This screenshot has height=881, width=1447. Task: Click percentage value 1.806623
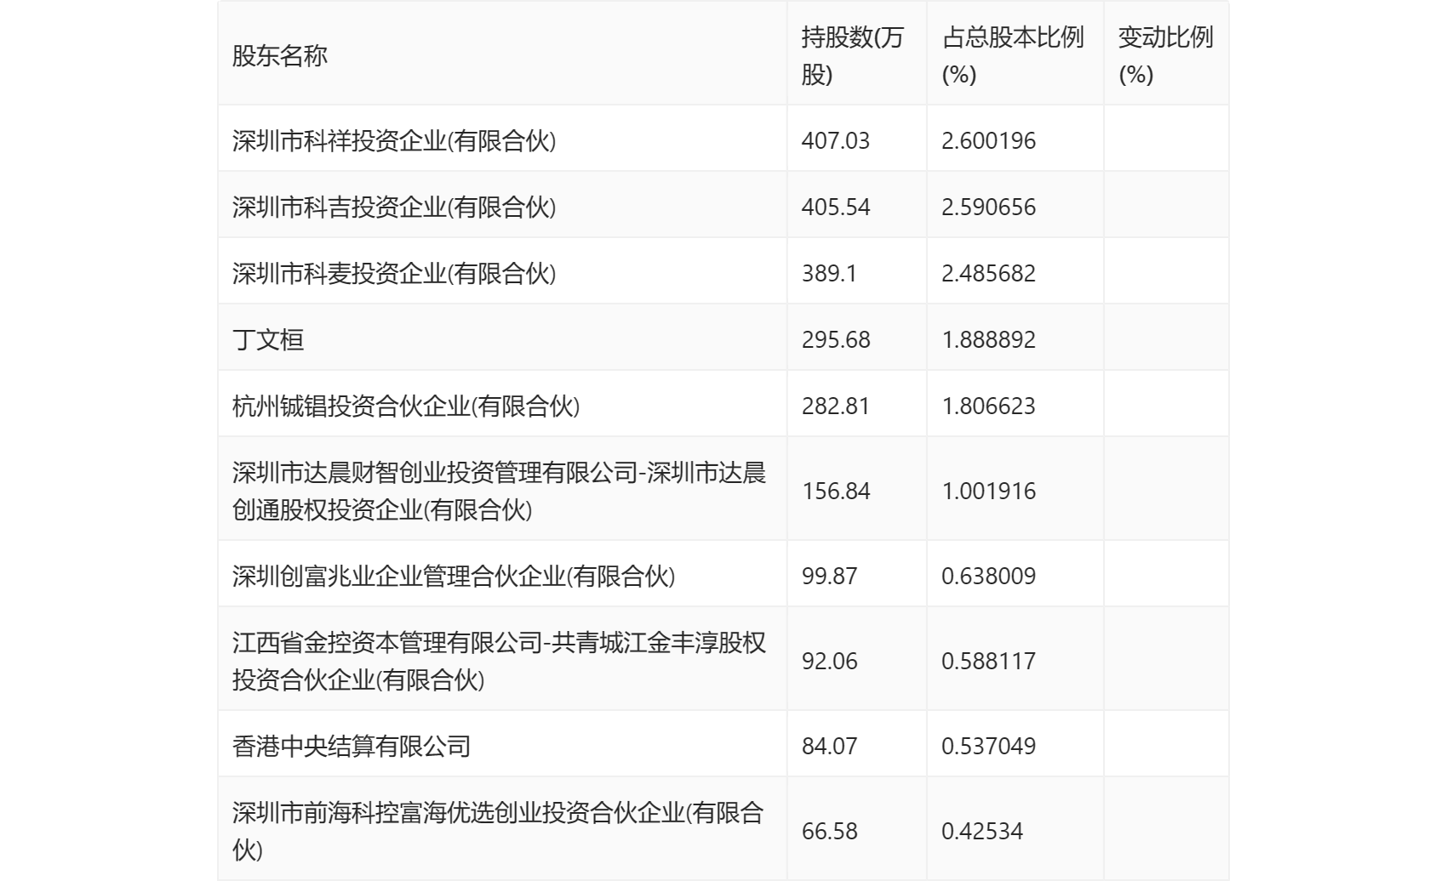[988, 406]
